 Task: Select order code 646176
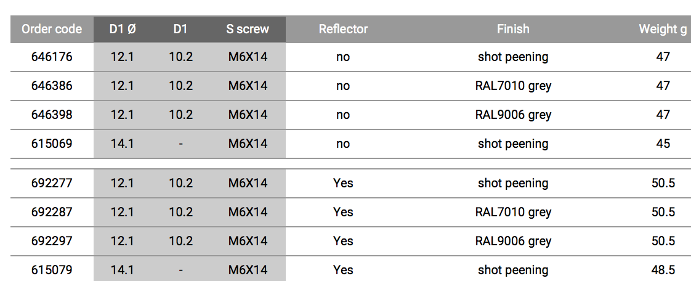[x=52, y=57]
